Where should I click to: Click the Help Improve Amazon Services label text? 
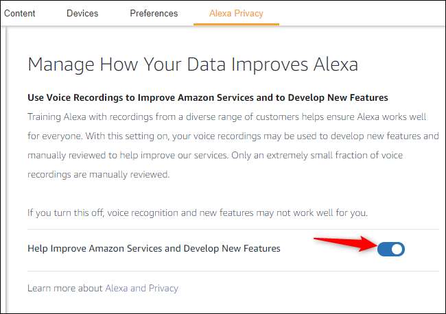point(154,249)
